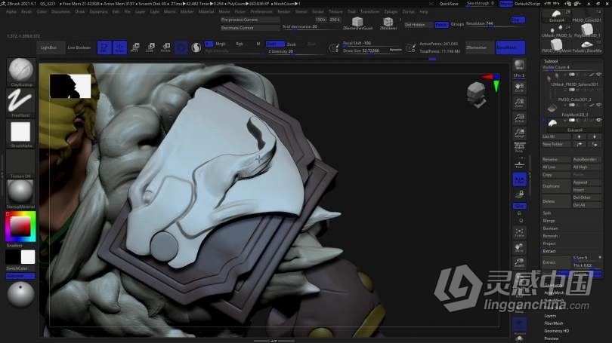
Task: Toggle Groups option for DynaMesh
Action: 457,24
